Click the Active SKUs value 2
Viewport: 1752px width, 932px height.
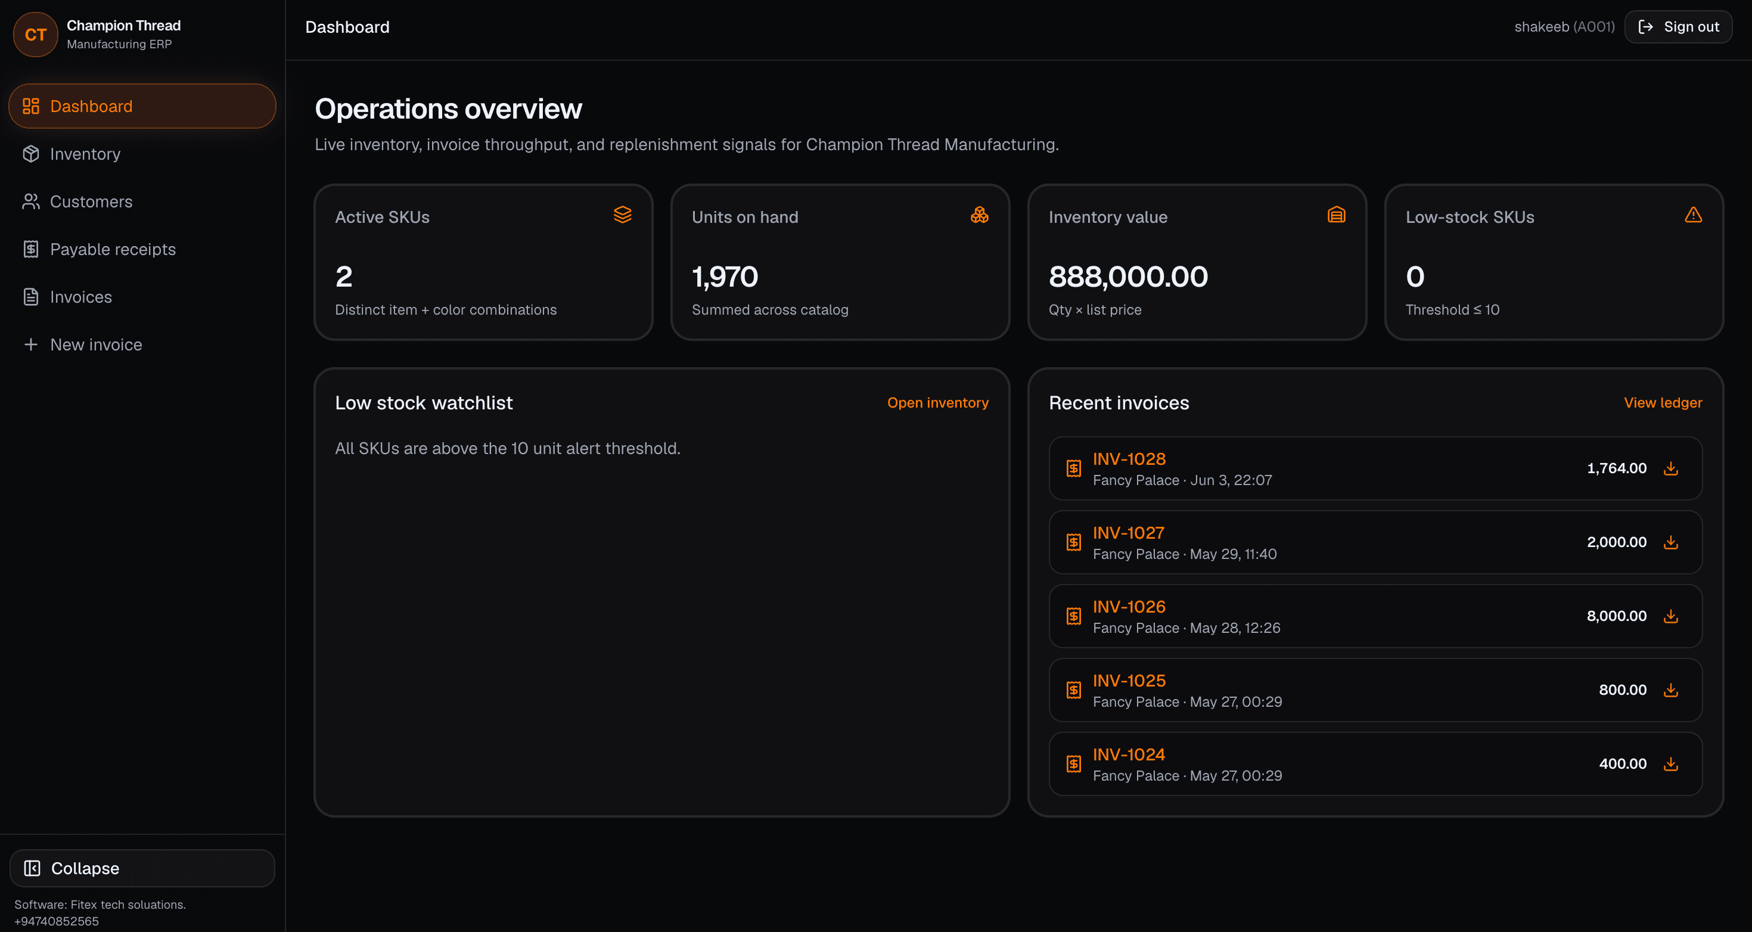(x=343, y=276)
